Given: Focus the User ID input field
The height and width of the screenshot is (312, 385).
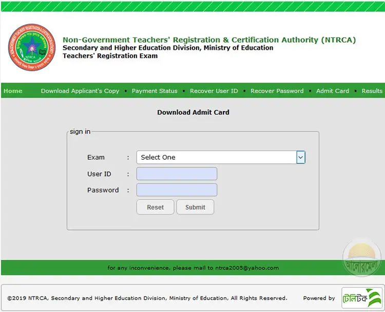Looking at the screenshot, I should [177, 174].
